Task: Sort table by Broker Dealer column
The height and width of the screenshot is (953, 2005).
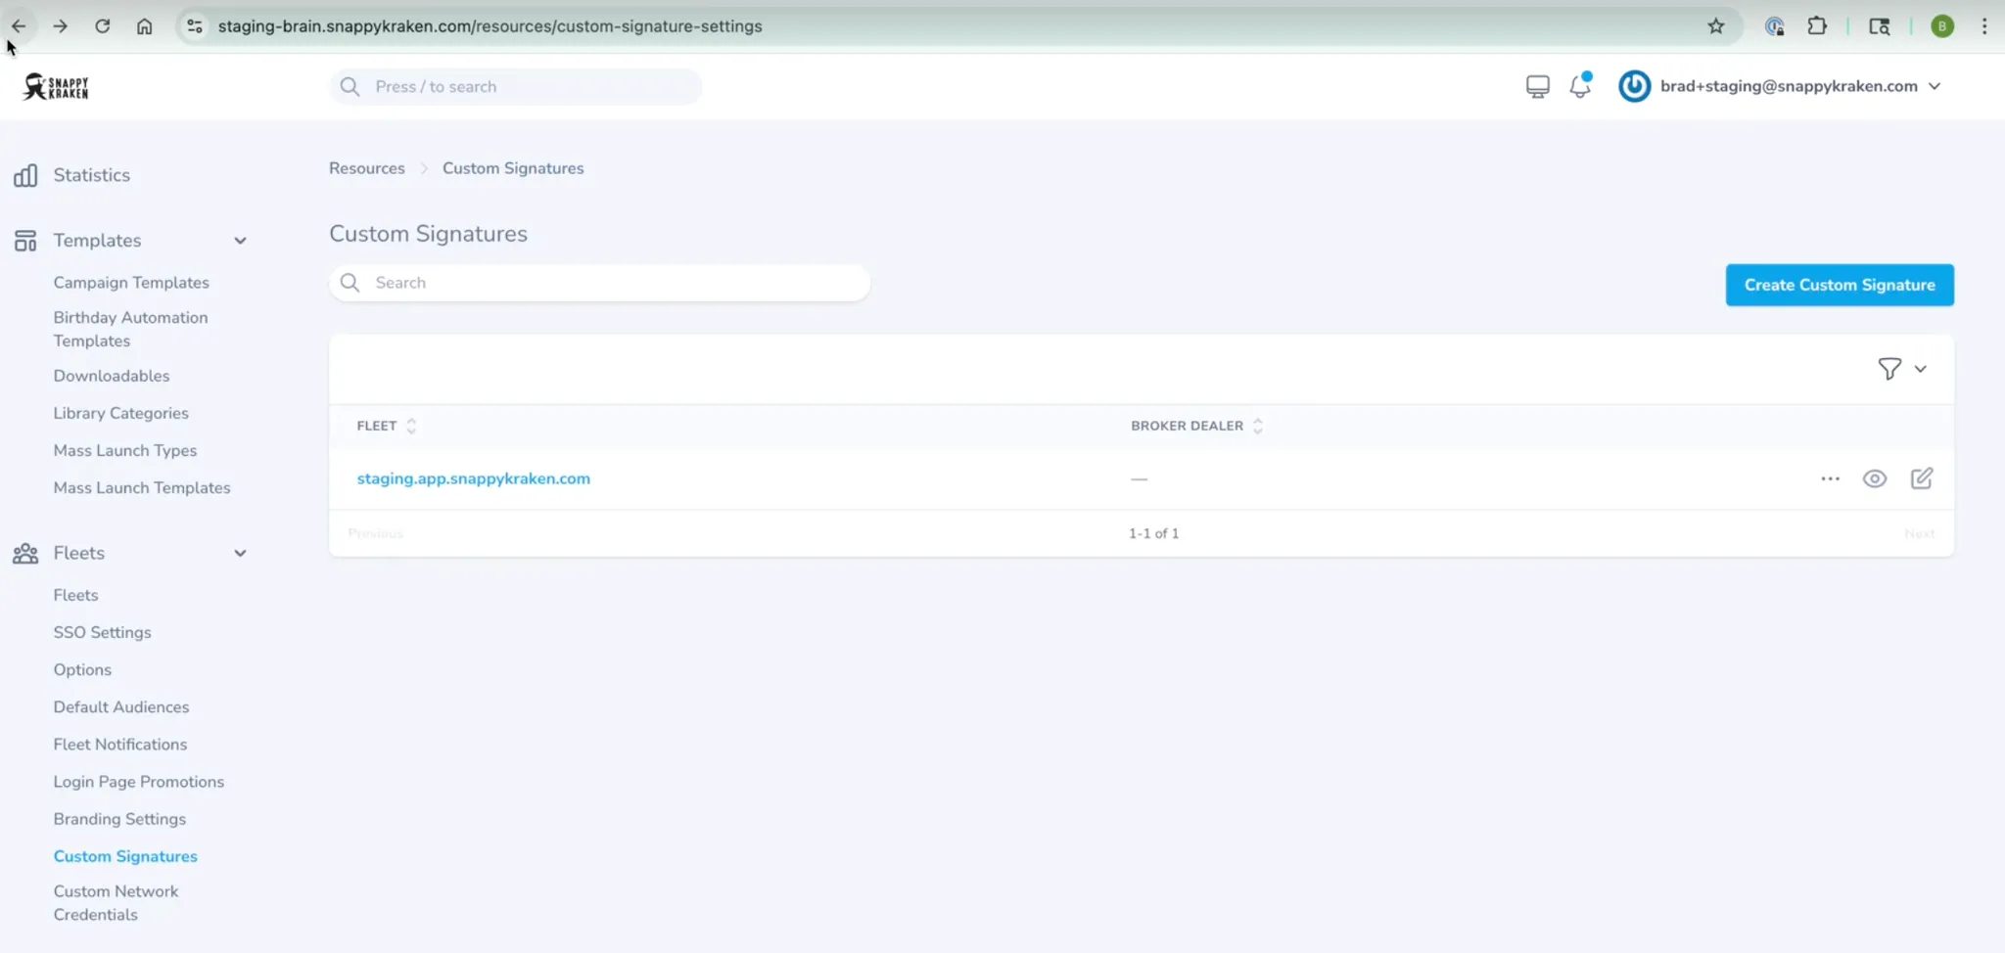Action: (1196, 426)
